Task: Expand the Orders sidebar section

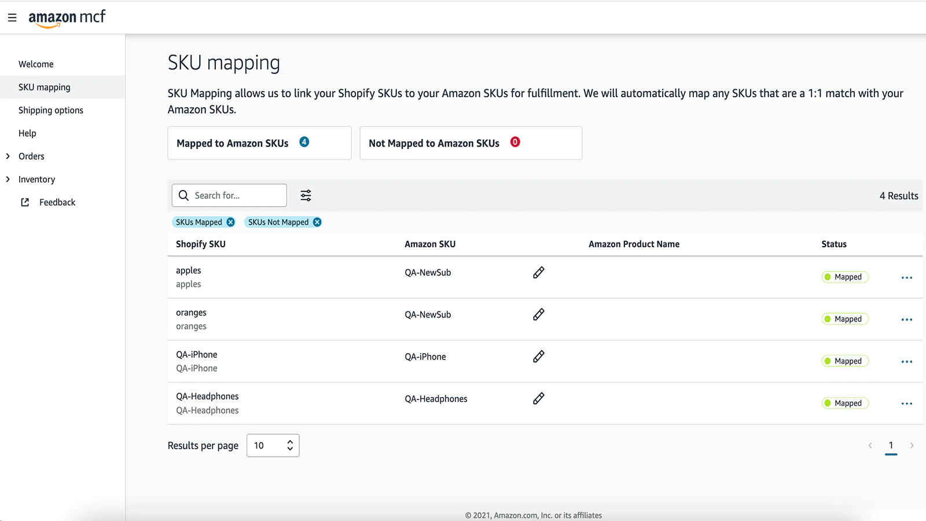Action: click(8, 156)
